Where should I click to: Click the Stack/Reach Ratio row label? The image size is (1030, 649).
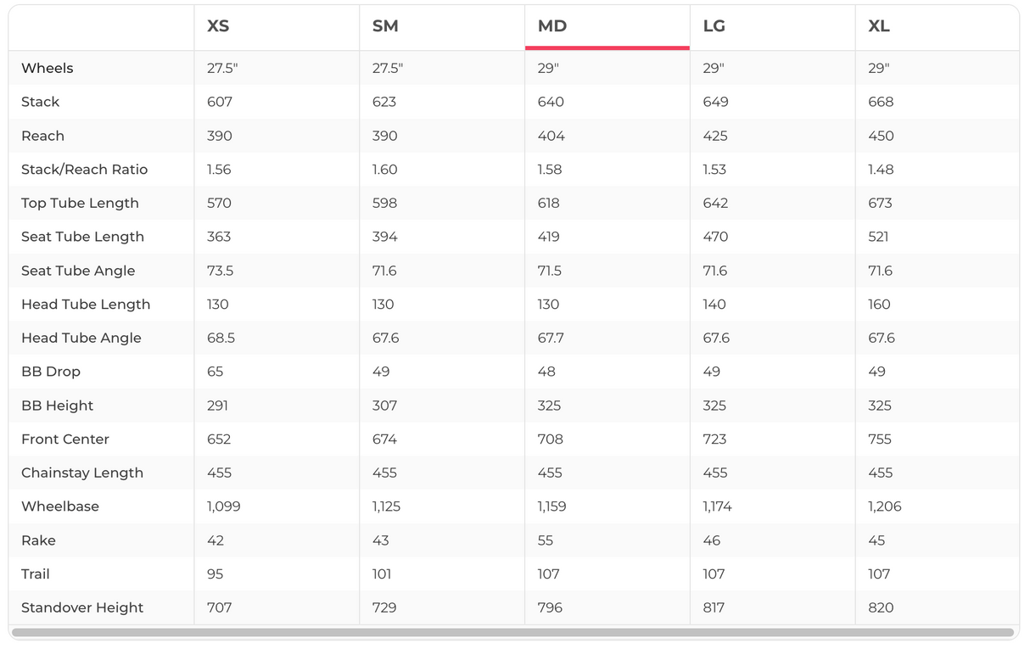click(85, 170)
